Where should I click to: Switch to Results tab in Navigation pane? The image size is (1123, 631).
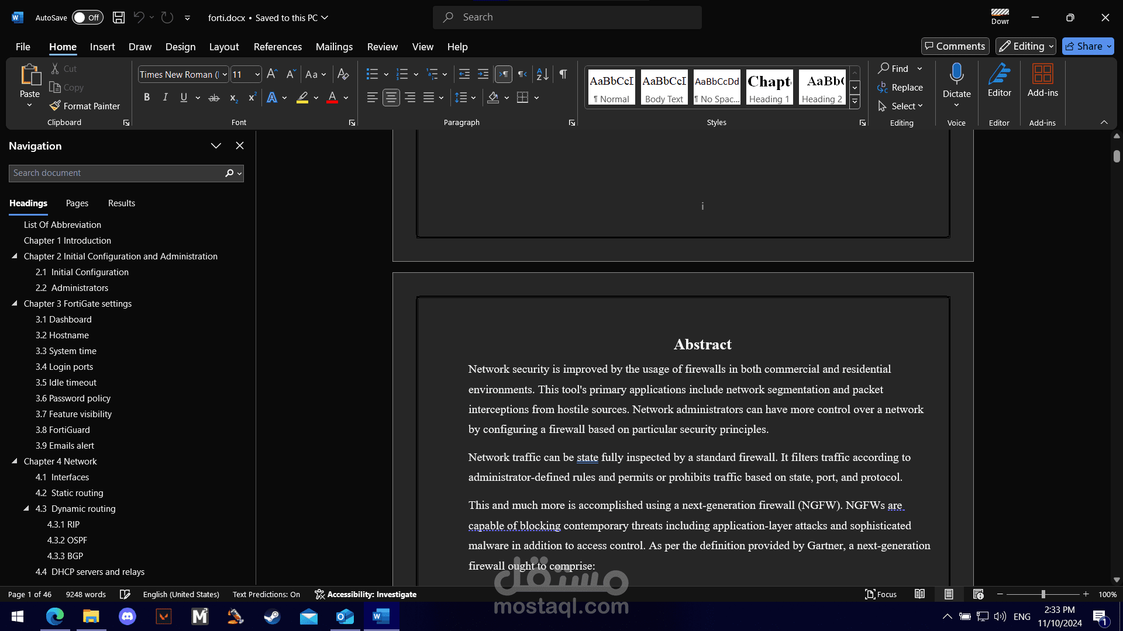pyautogui.click(x=122, y=203)
